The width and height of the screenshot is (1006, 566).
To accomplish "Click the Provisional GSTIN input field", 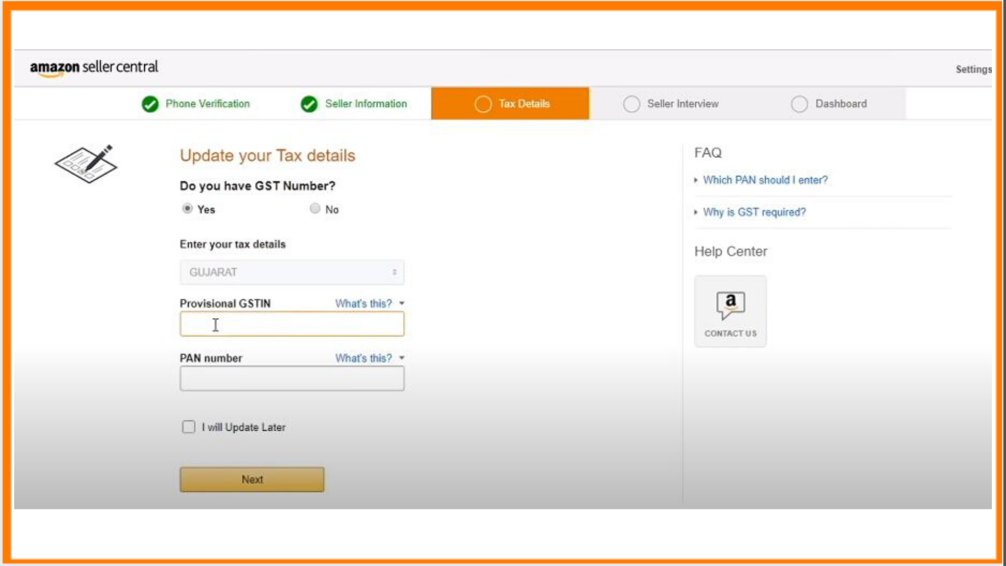I will (x=290, y=325).
